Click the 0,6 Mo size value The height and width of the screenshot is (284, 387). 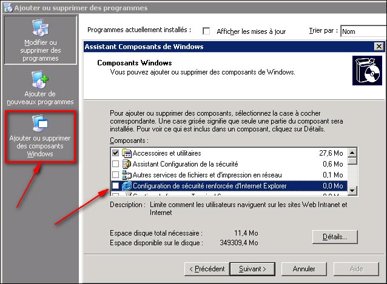tap(332, 164)
